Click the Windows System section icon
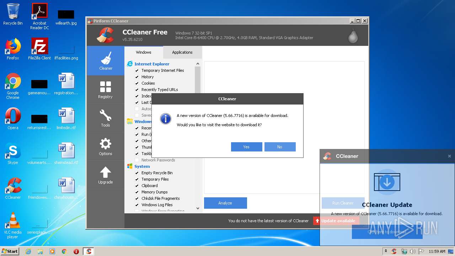 pos(130,166)
